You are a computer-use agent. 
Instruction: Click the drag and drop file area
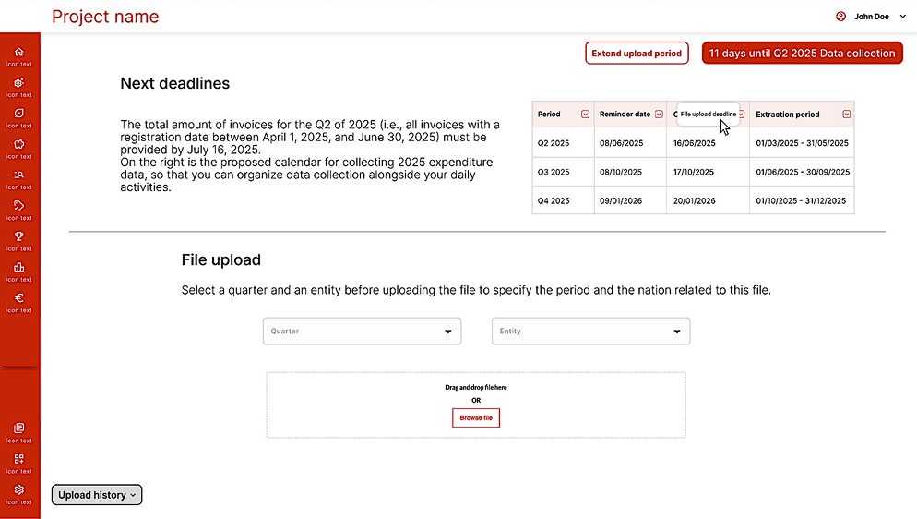(x=476, y=404)
